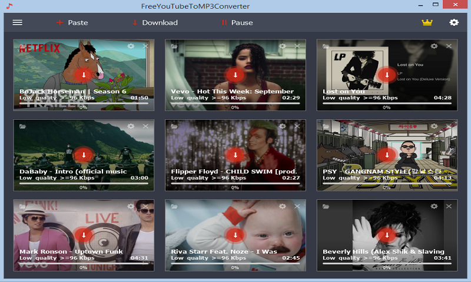The height and width of the screenshot is (282, 471).
Task: Remove the Riva Starr card
Action: (297, 206)
